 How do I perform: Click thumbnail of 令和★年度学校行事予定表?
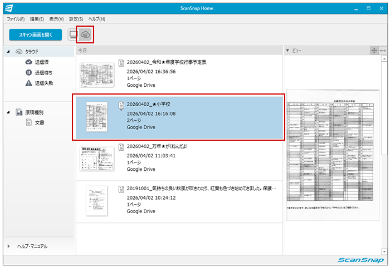click(97, 75)
